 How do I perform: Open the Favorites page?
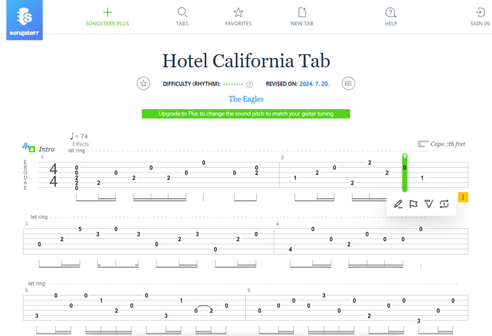click(x=238, y=18)
